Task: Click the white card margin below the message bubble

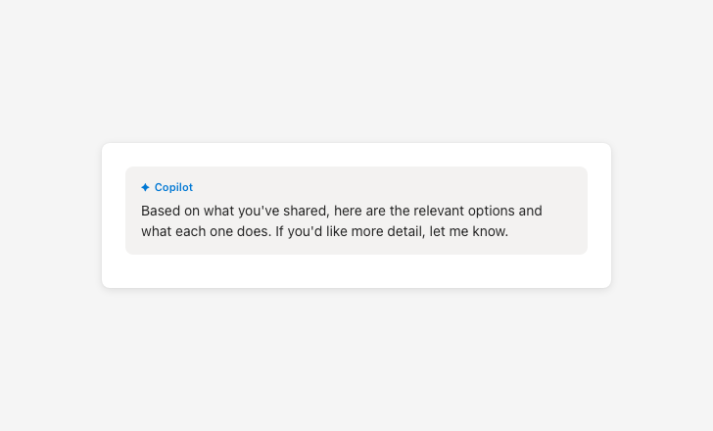Action: [356, 271]
